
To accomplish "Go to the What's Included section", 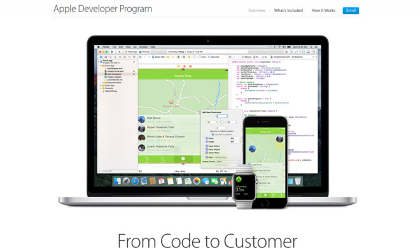I will [x=288, y=10].
